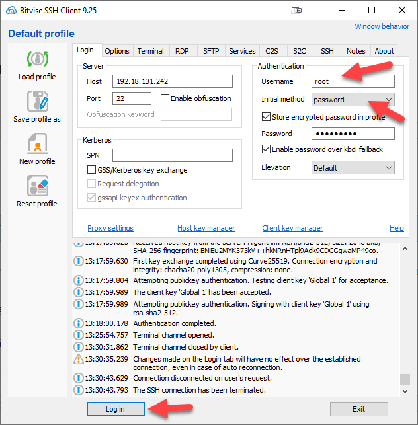418x425 pixels.
Task: Click the New profile icon
Action: tap(38, 143)
